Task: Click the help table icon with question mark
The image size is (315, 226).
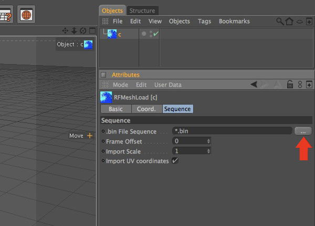Action: tap(6, 15)
